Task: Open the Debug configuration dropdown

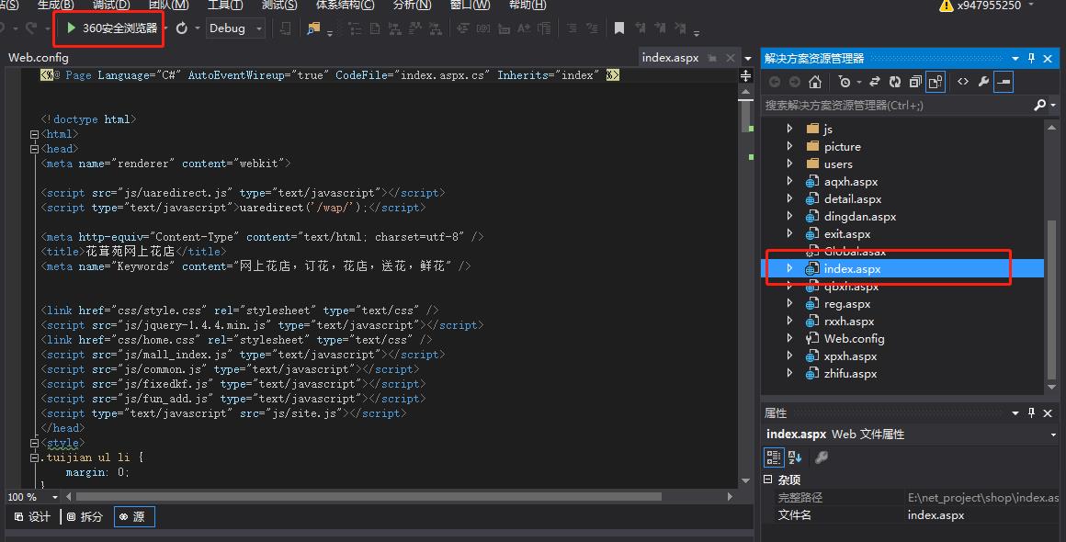Action: 235,28
